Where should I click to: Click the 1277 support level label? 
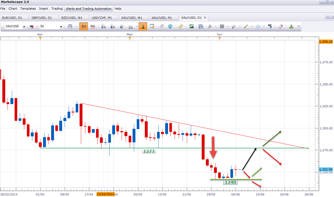pos(149,151)
